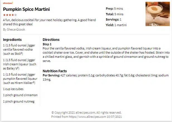Viewport: 172px width, 122px height.
Task: Click the Ingredients heading
Action: 12,39
